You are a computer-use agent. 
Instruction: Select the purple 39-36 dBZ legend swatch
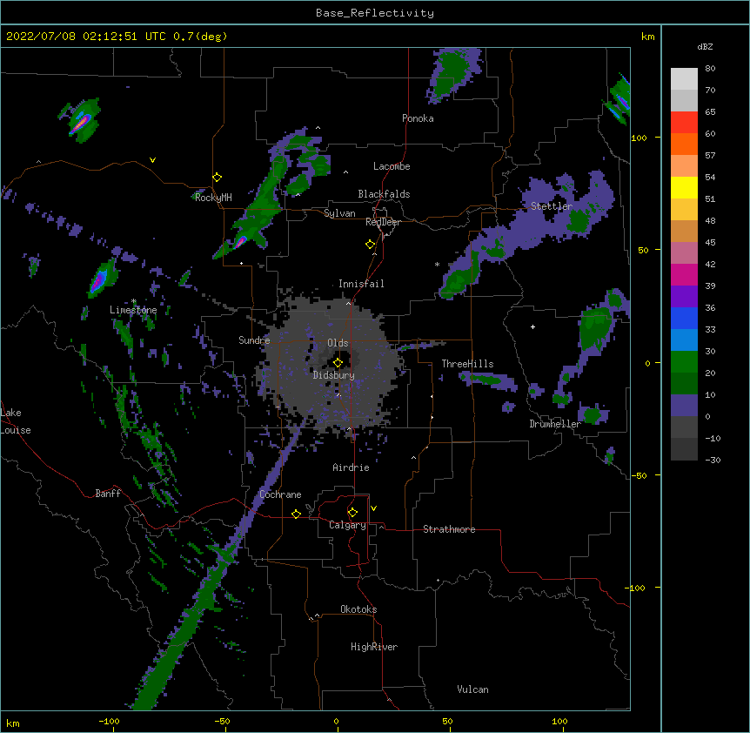pyautogui.click(x=684, y=297)
